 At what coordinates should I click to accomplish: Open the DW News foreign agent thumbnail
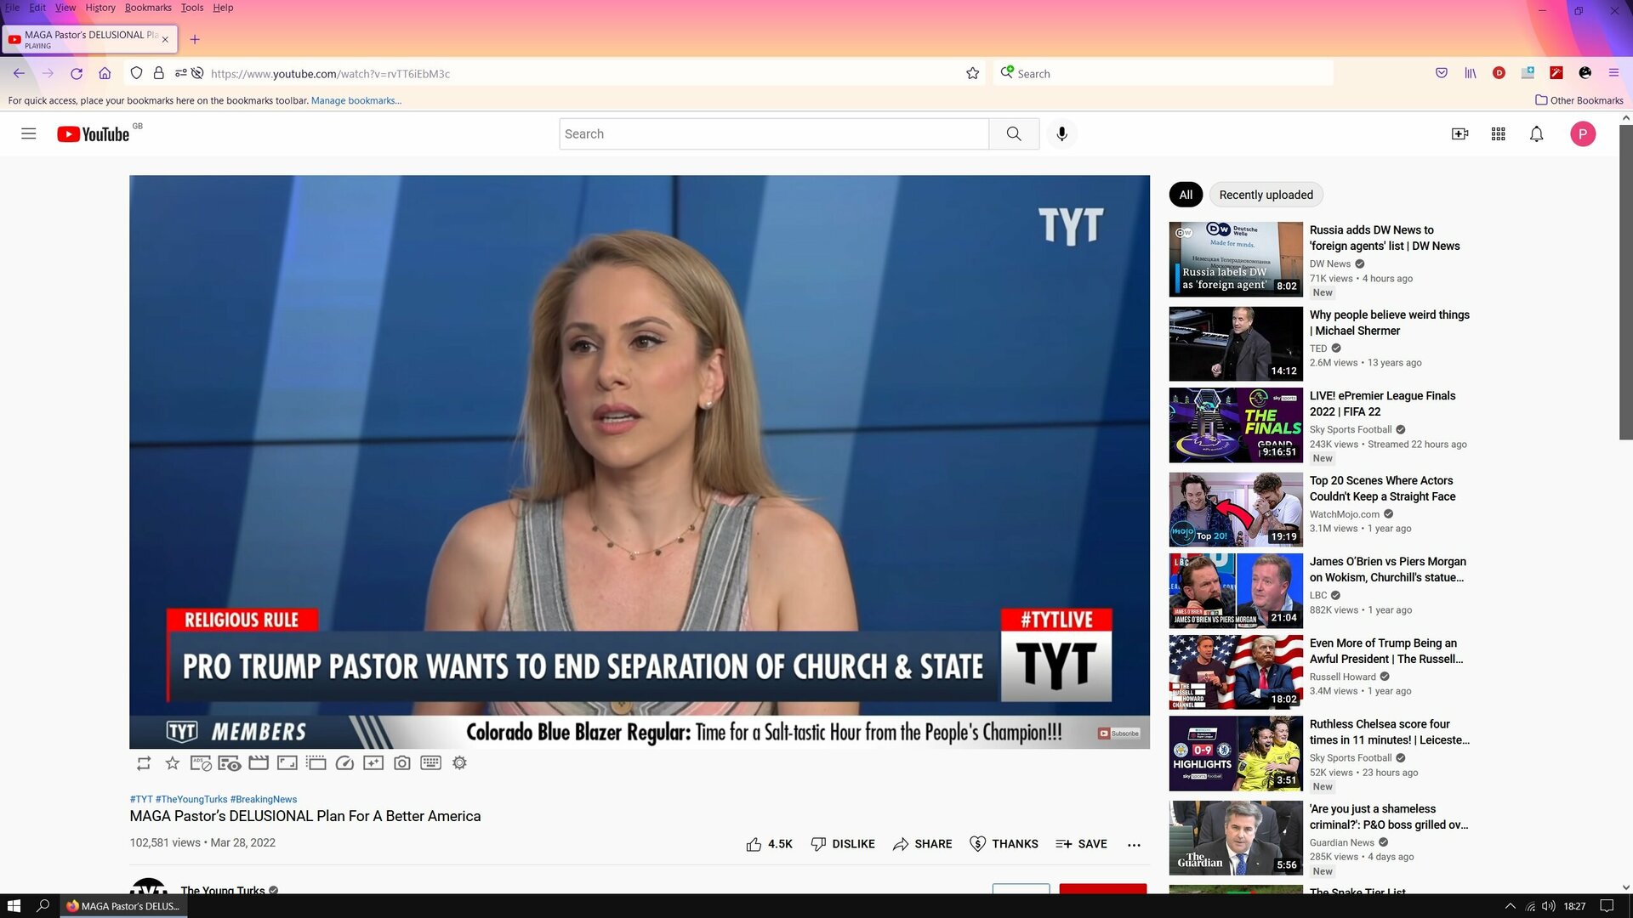[1236, 259]
